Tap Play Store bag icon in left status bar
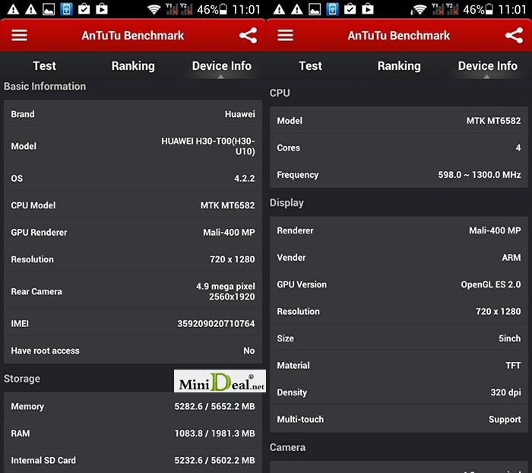 pyautogui.click(x=102, y=9)
